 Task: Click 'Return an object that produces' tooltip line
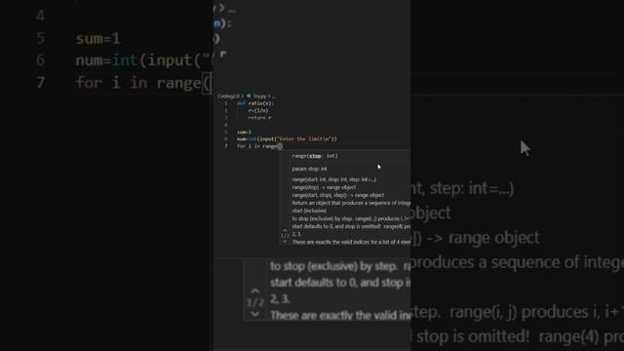351,203
